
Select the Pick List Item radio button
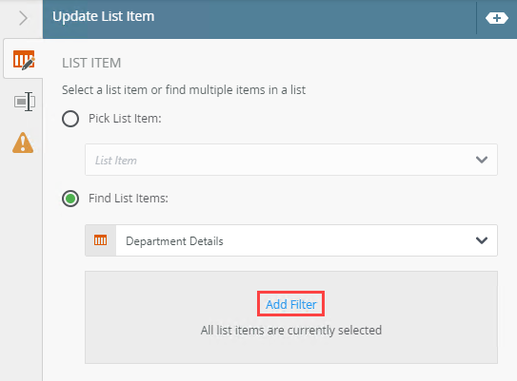coord(70,119)
